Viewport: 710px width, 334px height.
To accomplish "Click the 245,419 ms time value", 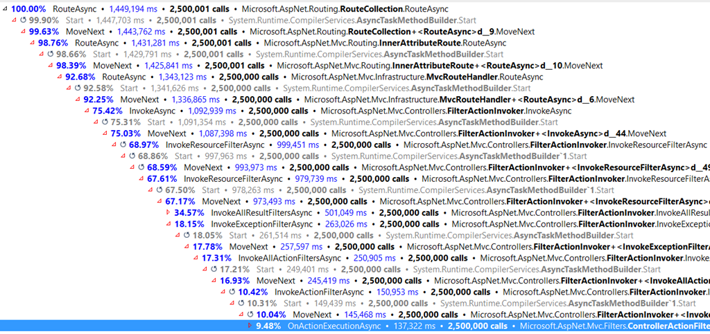I will [x=329, y=281].
